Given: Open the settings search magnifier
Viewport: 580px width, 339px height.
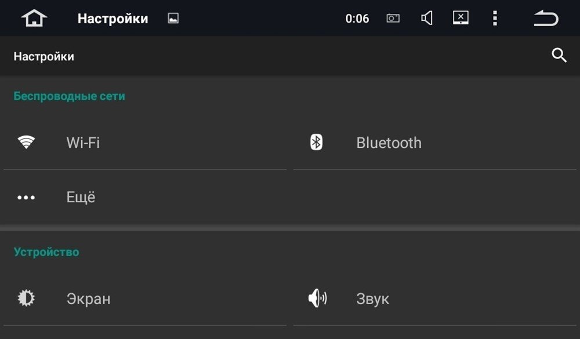Looking at the screenshot, I should [x=559, y=56].
